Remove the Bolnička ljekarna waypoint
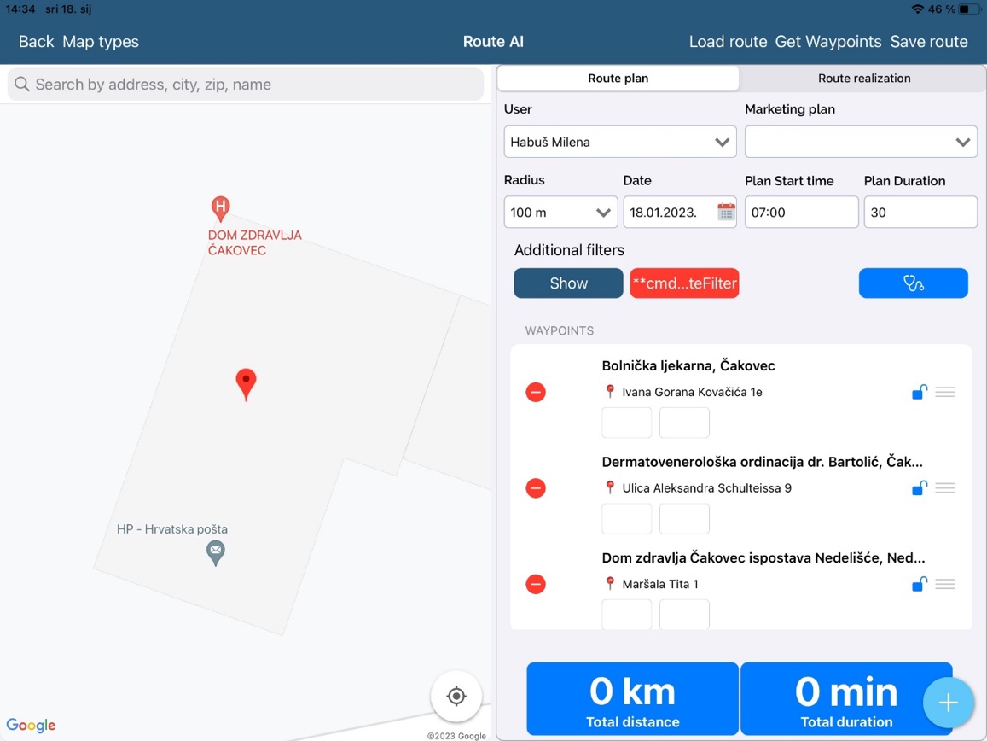This screenshot has height=741, width=987. coord(536,392)
